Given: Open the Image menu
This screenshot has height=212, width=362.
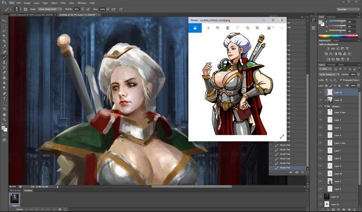Looking at the screenshot, I should [x=27, y=3].
